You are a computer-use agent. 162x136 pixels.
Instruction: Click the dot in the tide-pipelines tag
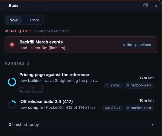click(124, 45)
